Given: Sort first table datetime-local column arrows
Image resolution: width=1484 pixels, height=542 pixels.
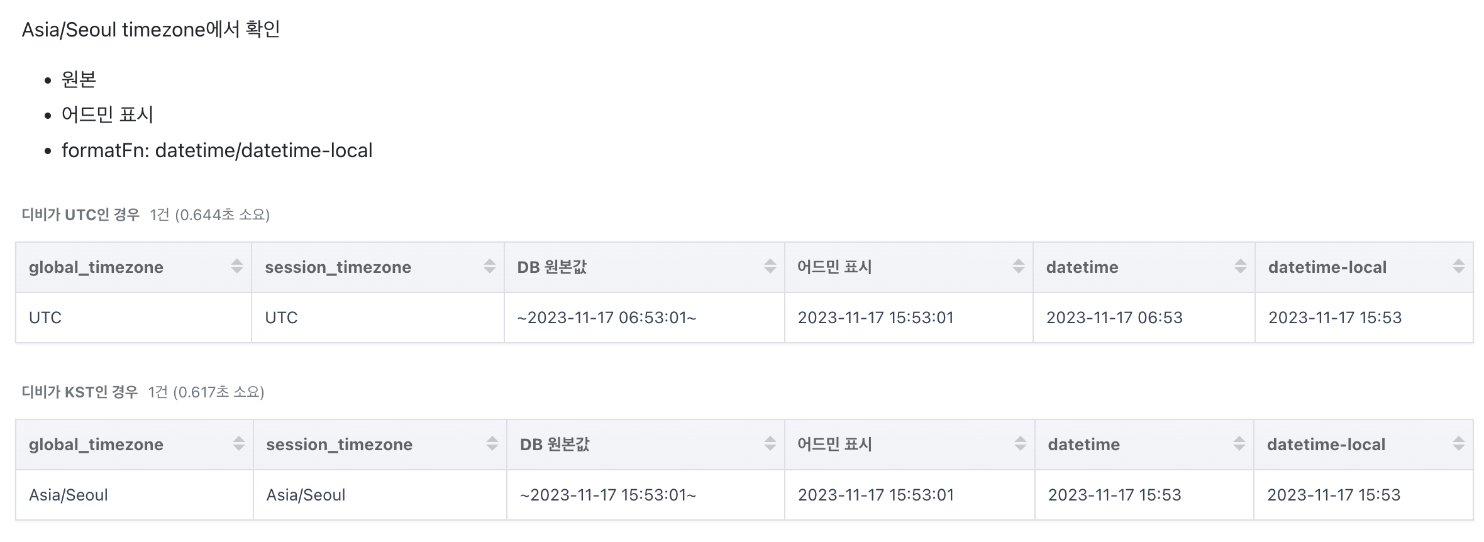Looking at the screenshot, I should 1459,267.
